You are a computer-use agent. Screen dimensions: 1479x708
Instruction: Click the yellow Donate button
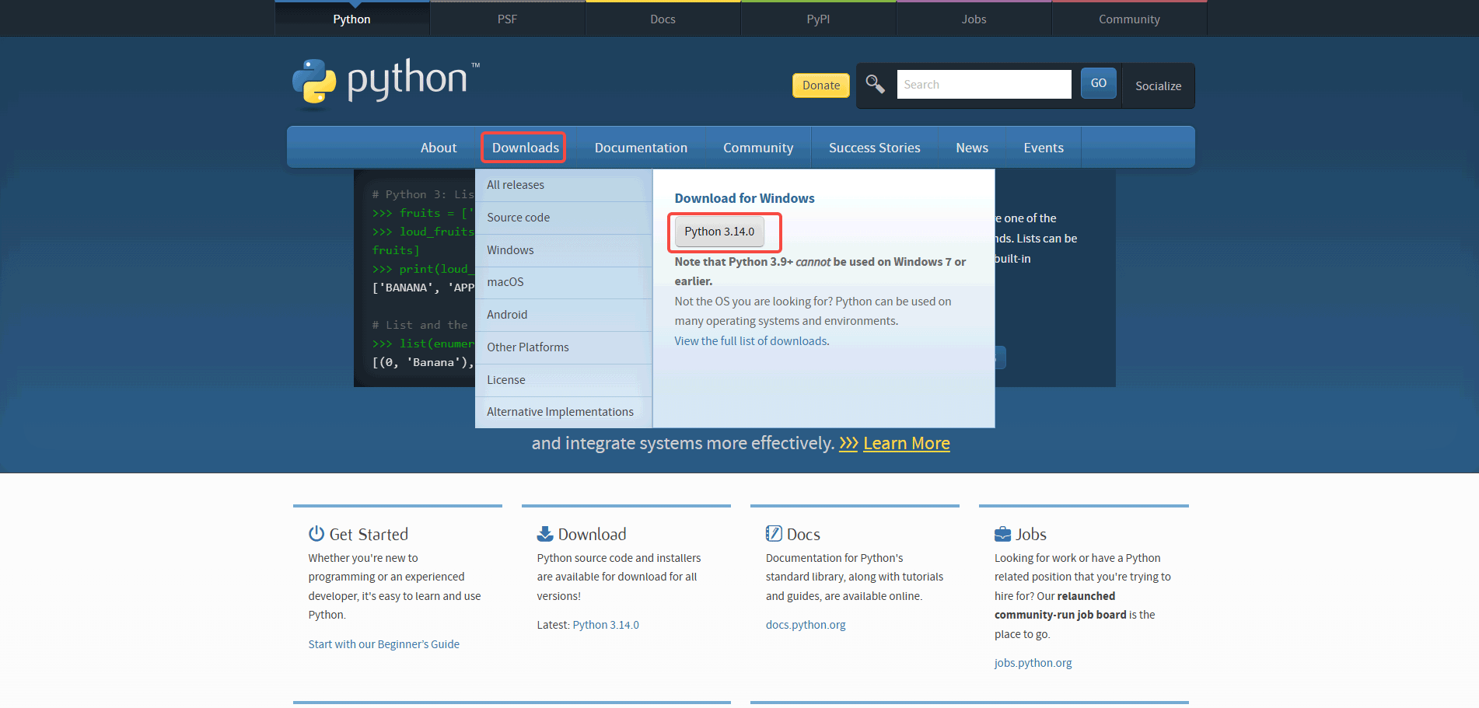[820, 85]
